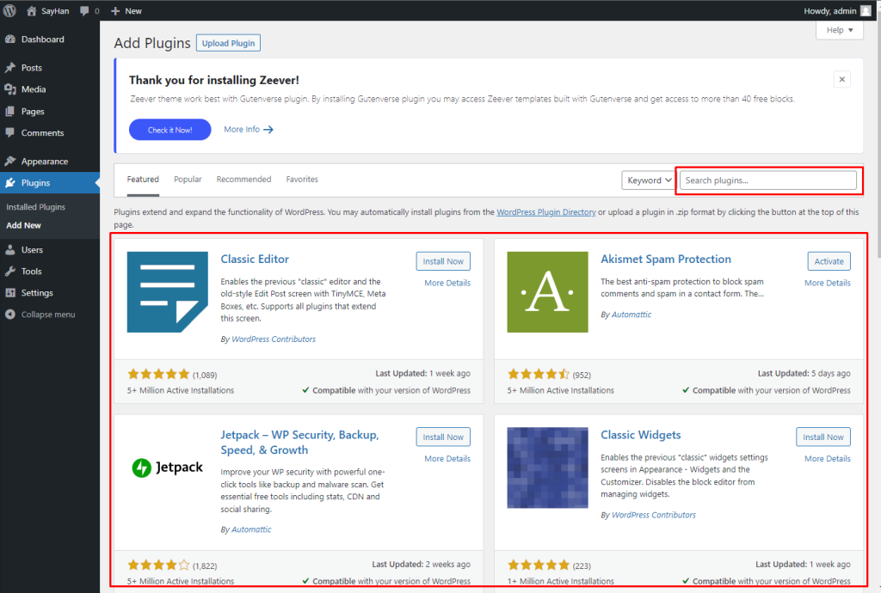
Task: Install the Classic Editor plugin
Action: pyautogui.click(x=443, y=260)
